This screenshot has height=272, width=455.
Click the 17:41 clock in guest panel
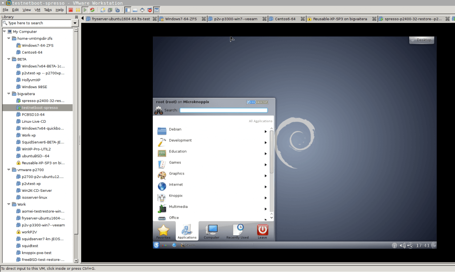coord(423,245)
